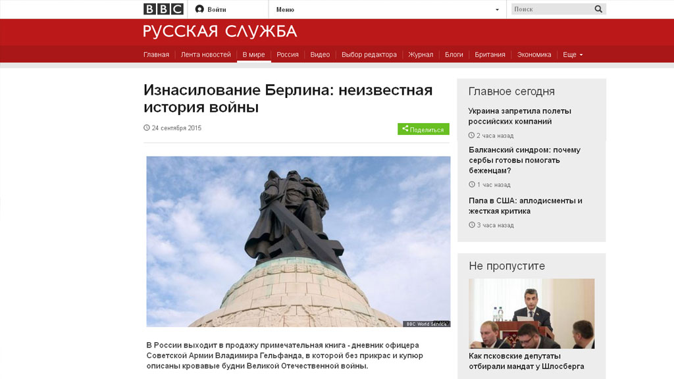Image resolution: width=674 pixels, height=379 pixels.
Task: Expand the Меню dropdown arrow
Action: 498,9
